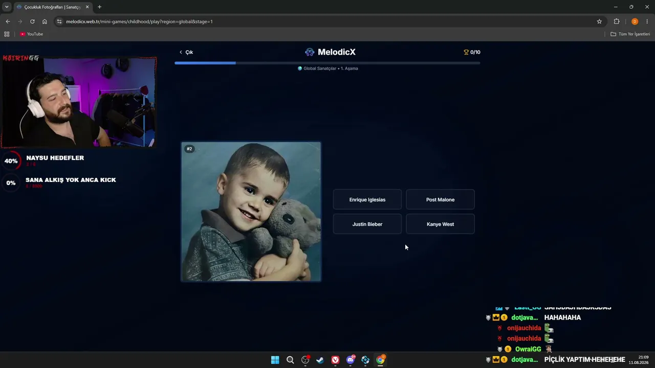
Task: Open the browser home page icon
Action: click(x=45, y=21)
